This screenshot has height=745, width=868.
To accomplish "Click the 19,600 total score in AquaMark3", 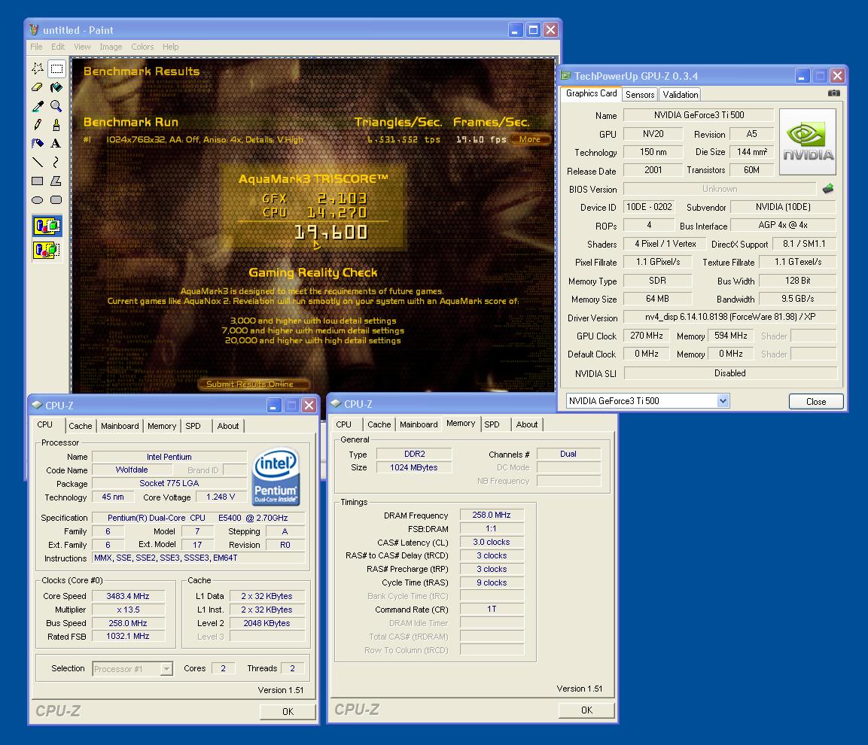I will 330,233.
